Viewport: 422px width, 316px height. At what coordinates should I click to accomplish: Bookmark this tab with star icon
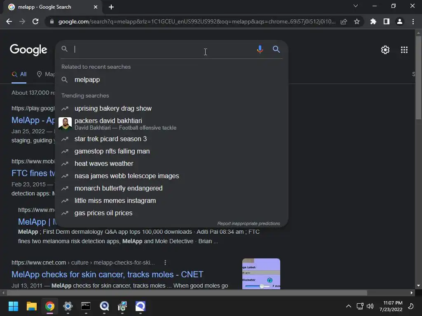[357, 21]
